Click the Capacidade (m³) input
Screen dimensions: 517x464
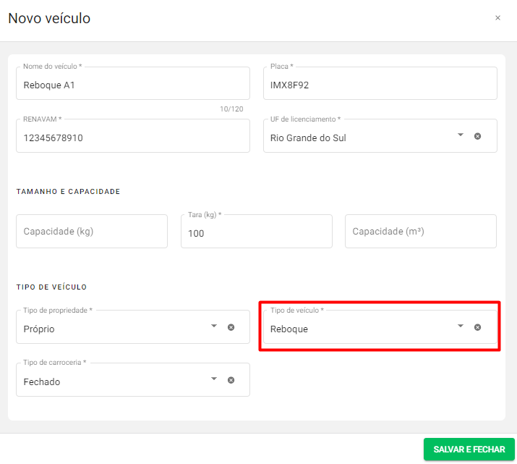(420, 232)
